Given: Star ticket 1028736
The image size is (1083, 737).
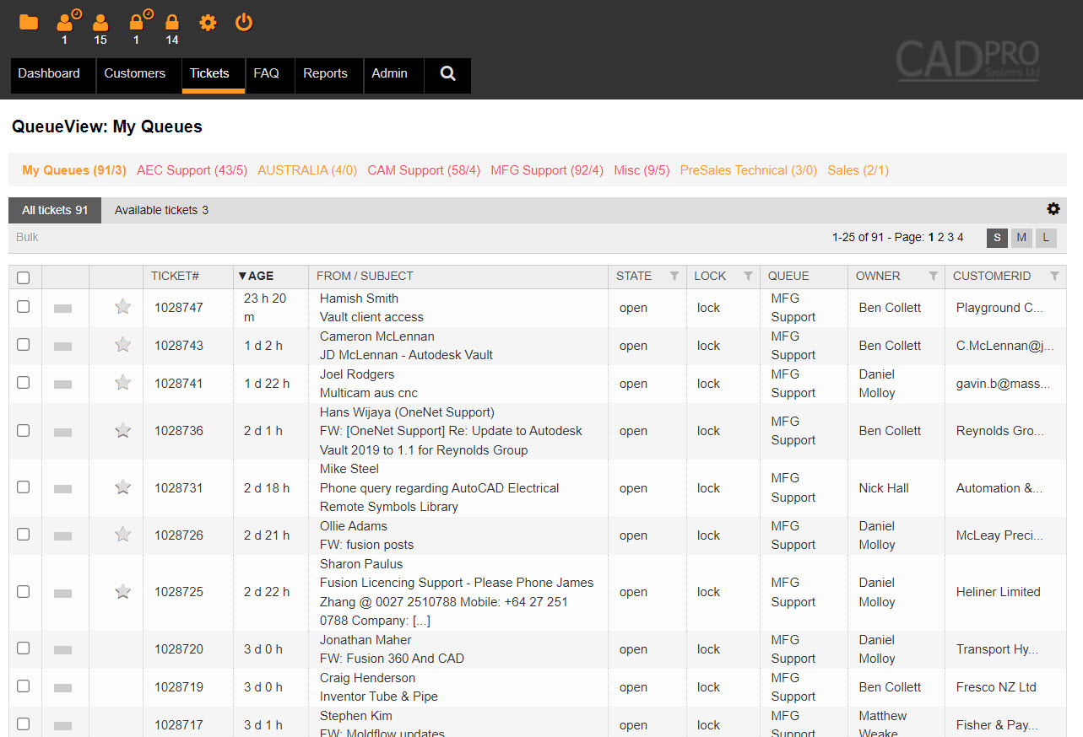Looking at the screenshot, I should [x=123, y=431].
